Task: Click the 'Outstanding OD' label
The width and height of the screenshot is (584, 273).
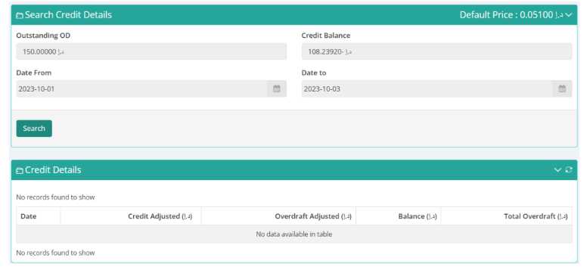Action: [x=43, y=36]
